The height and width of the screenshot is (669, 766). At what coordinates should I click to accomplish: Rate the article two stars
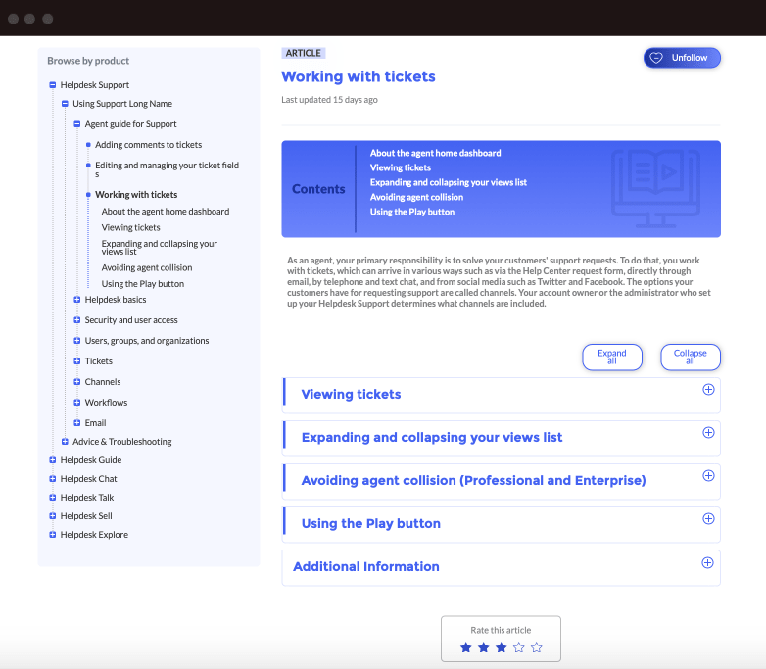pyautogui.click(x=484, y=647)
